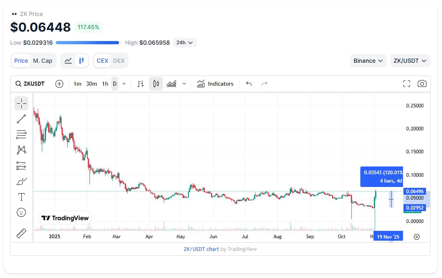Viewport: 442px width, 278px height.
Task: Open the Indicators panel
Action: click(215, 84)
